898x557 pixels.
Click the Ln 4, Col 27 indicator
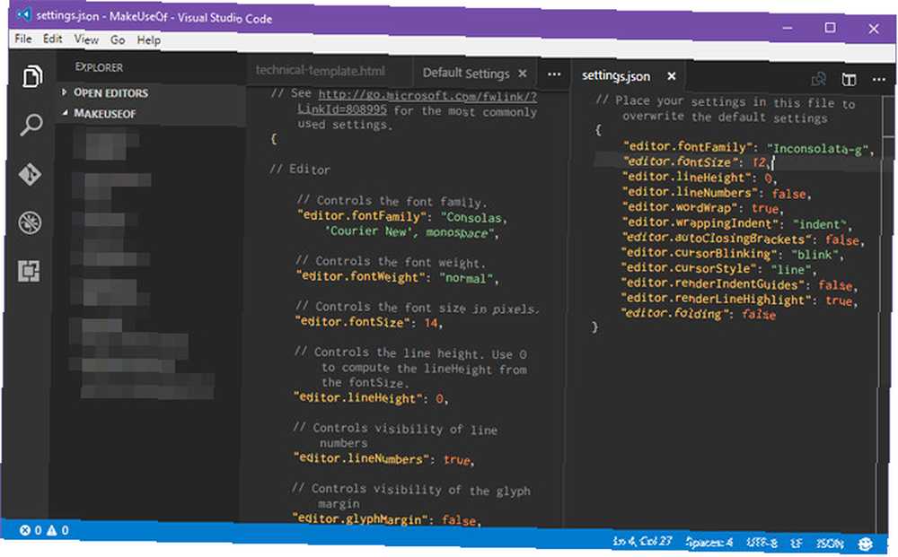coord(642,541)
